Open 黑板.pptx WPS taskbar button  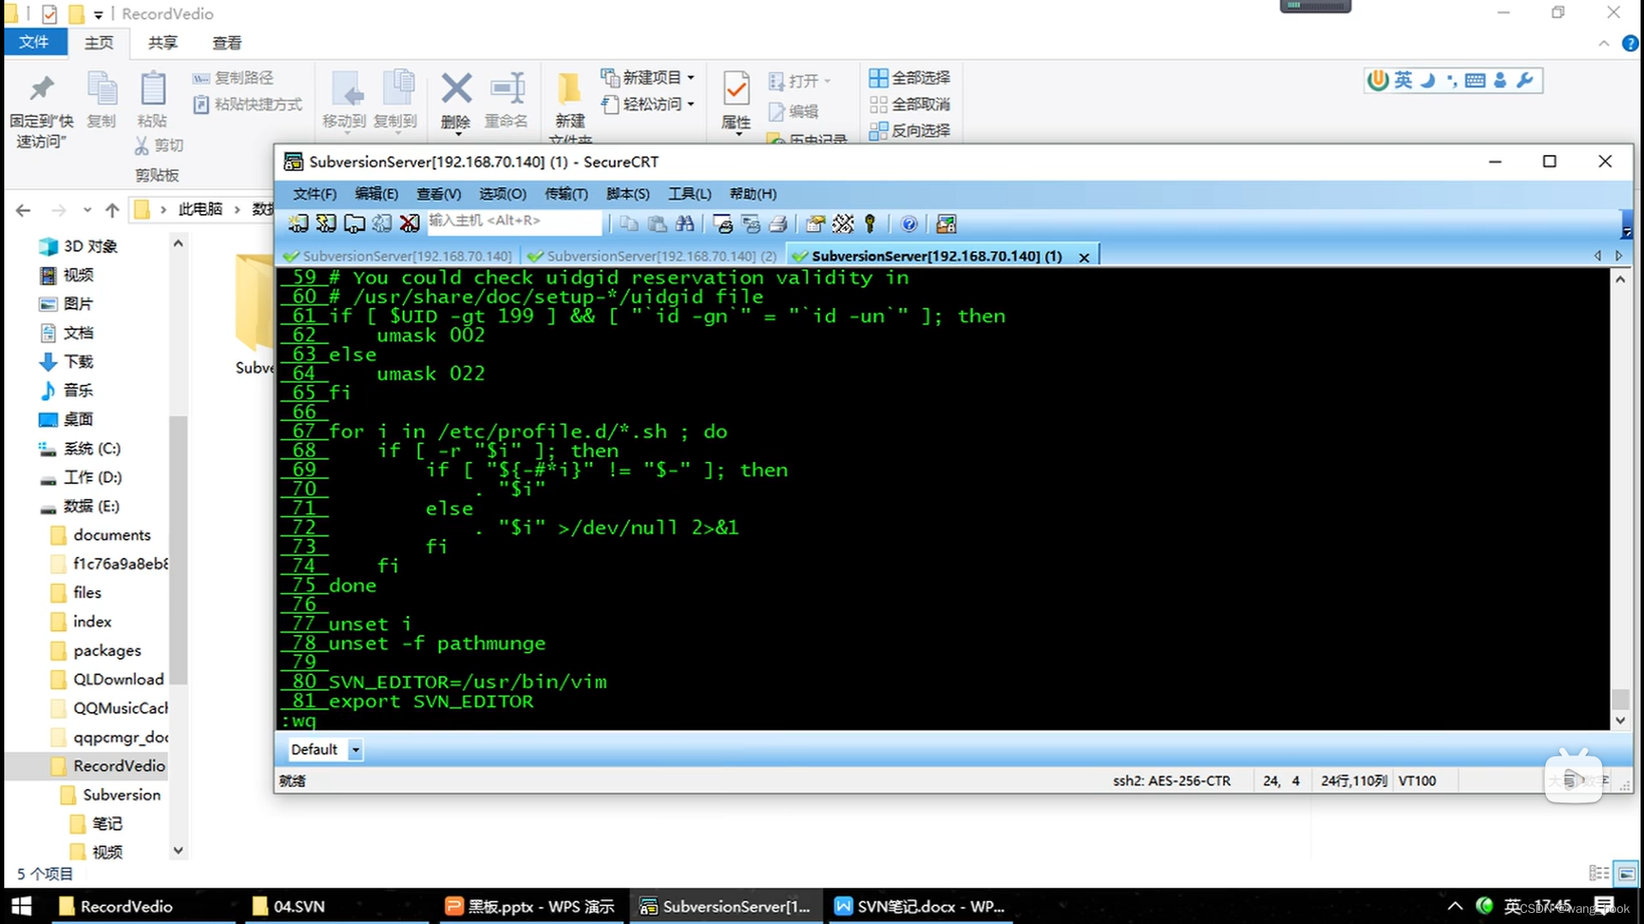pyautogui.click(x=531, y=906)
